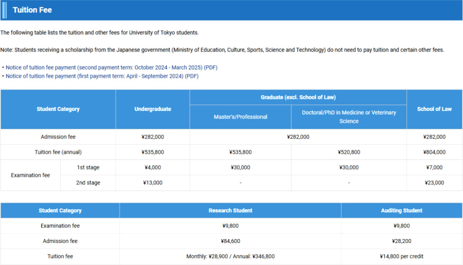Image resolution: width=463 pixels, height=265 pixels.
Task: Click the School of Law 2nd stage fee ¥23,000
Action: [434, 183]
